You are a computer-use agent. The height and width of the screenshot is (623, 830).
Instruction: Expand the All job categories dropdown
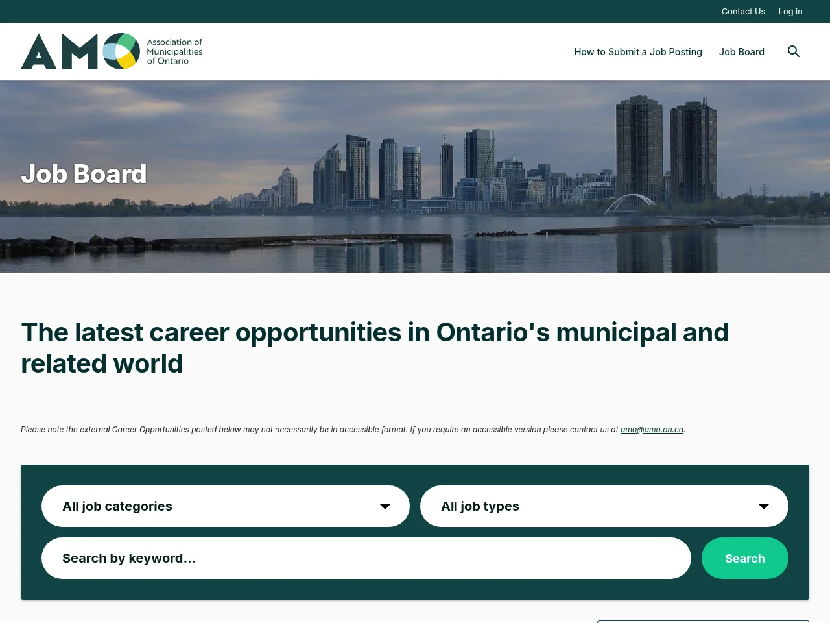pos(226,506)
